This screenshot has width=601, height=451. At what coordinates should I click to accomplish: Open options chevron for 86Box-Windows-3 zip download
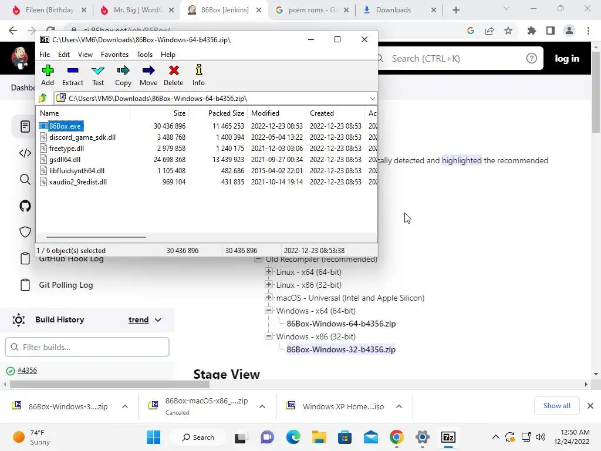click(125, 406)
